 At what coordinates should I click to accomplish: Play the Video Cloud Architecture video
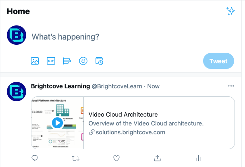pos(57,123)
